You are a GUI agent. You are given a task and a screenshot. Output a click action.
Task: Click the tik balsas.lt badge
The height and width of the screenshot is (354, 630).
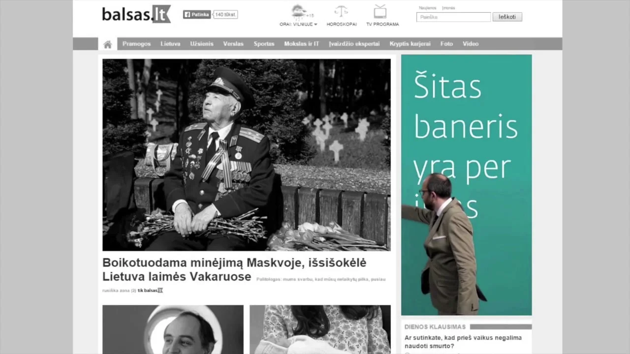tap(150, 291)
